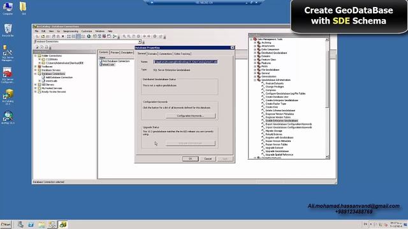Open the File menu
This screenshot has height=229, width=408.
click(37, 31)
